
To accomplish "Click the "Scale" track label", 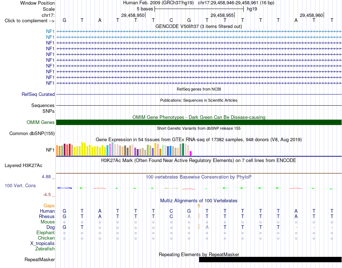I will [x=49, y=9].
